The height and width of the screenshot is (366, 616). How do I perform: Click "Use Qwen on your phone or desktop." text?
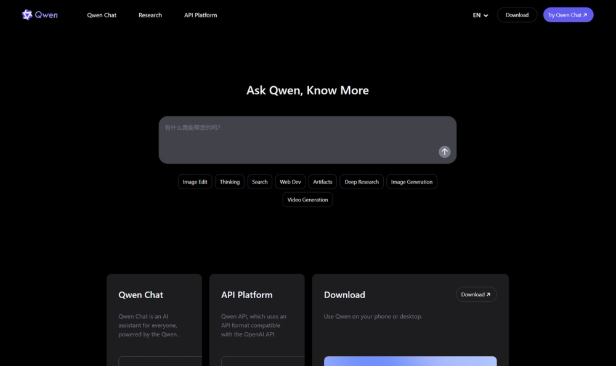pos(373,317)
